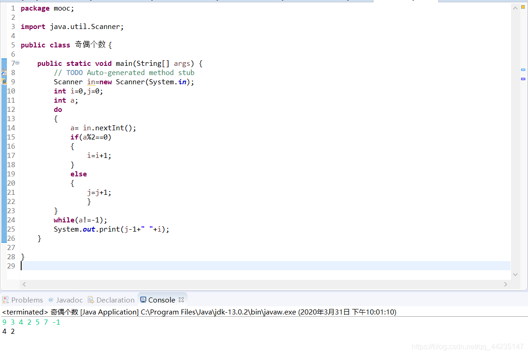The image size is (528, 355).
Task: Click the horizontal scroll left arrow
Action: [x=24, y=284]
